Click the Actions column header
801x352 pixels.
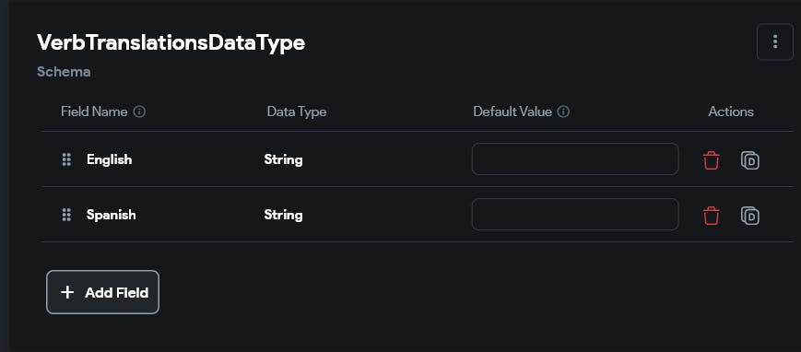point(731,111)
